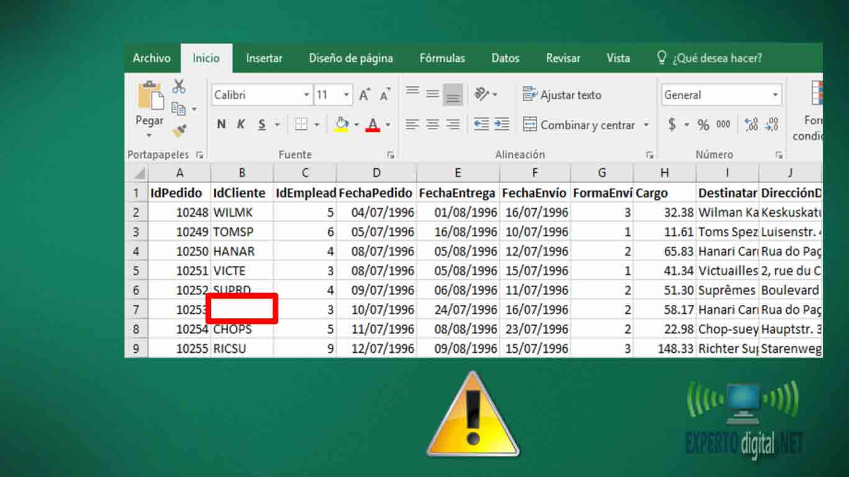Click the Format Painter brush icon
Viewport: 849px width, 477px height.
(179, 130)
